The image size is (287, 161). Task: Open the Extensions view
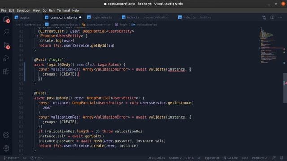pos(6,71)
